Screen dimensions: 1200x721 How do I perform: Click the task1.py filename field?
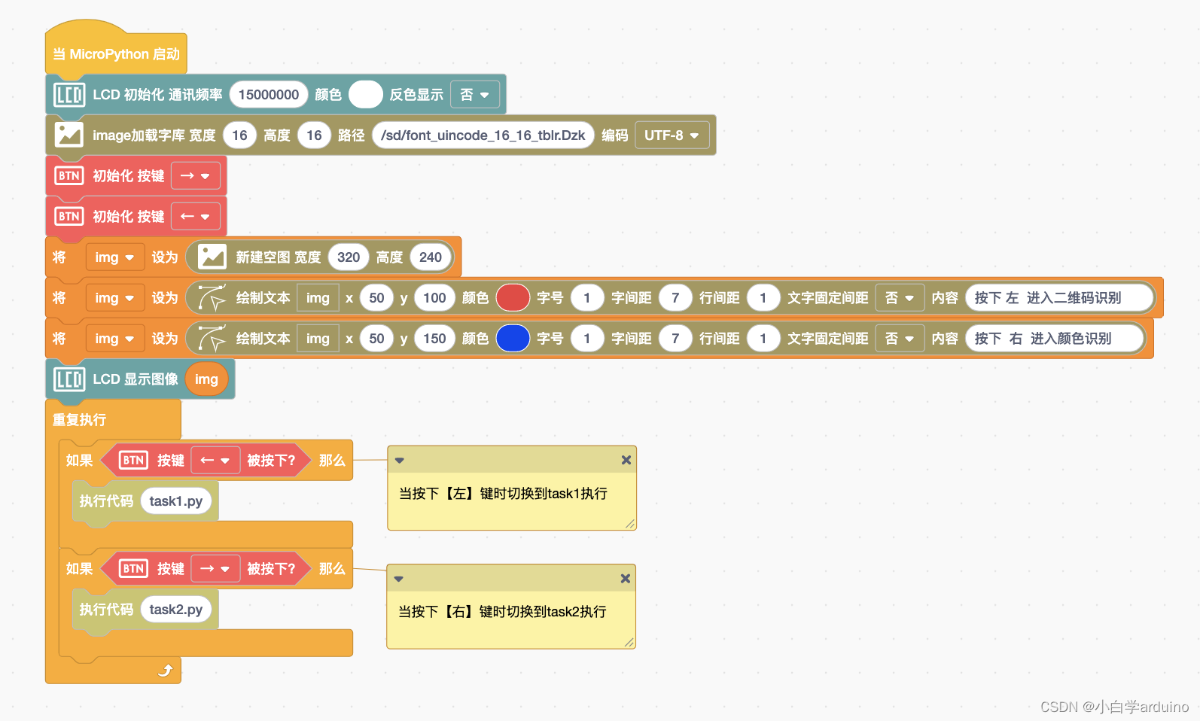click(176, 501)
